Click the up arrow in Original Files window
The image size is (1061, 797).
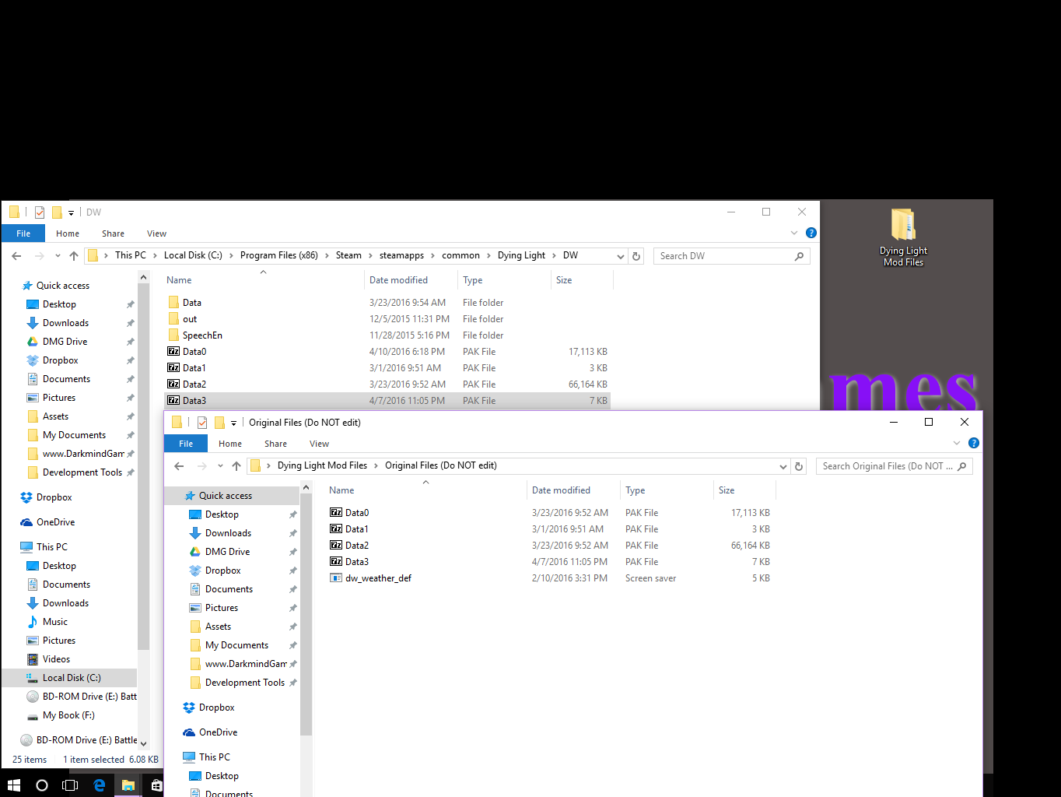(x=236, y=466)
